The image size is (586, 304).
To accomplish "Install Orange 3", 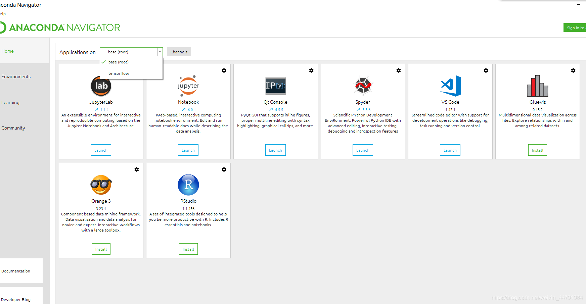I will pyautogui.click(x=101, y=249).
